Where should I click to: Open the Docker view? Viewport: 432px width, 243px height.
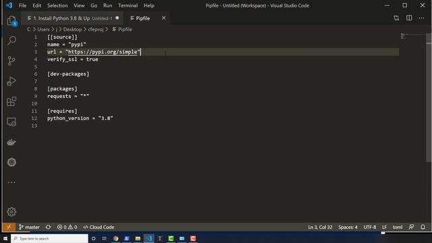11,142
